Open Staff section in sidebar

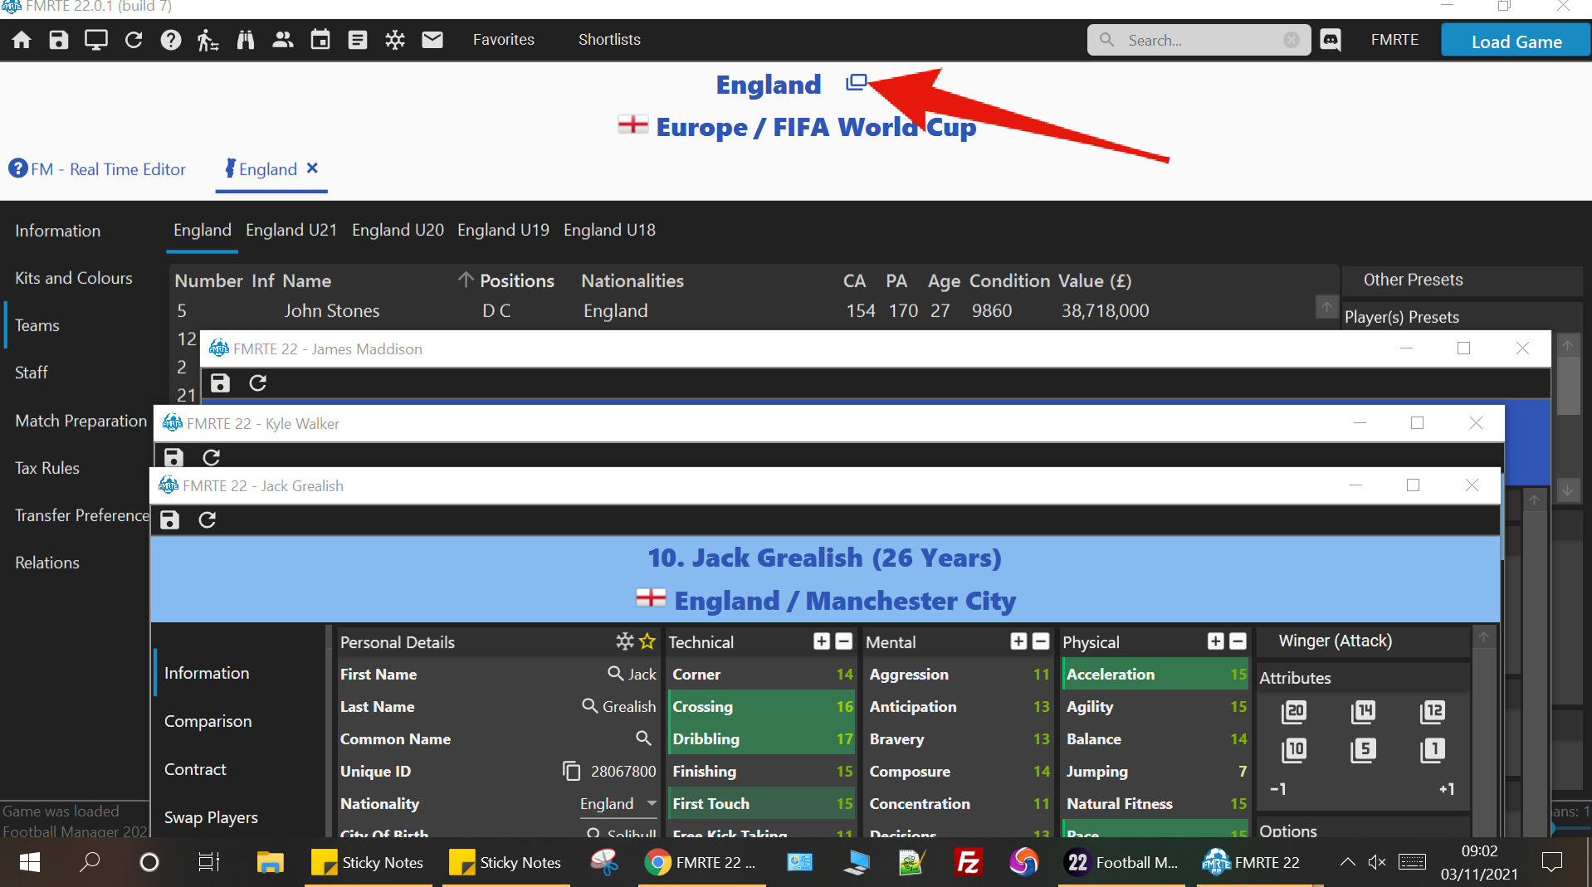tap(32, 373)
